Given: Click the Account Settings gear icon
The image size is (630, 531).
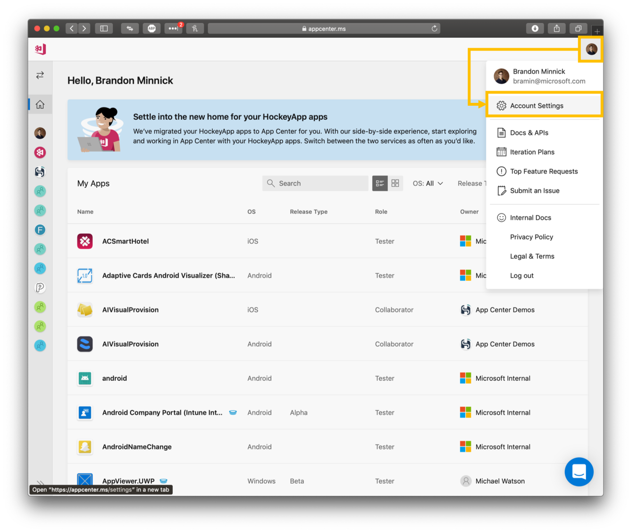Looking at the screenshot, I should tap(501, 106).
